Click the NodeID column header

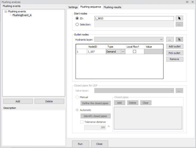coord(96,47)
